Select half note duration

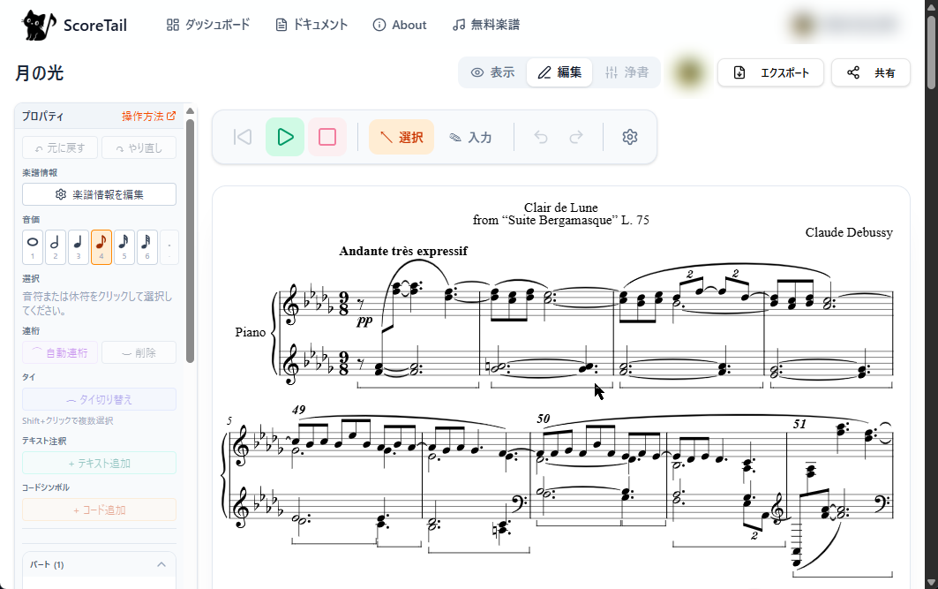pyautogui.click(x=56, y=246)
